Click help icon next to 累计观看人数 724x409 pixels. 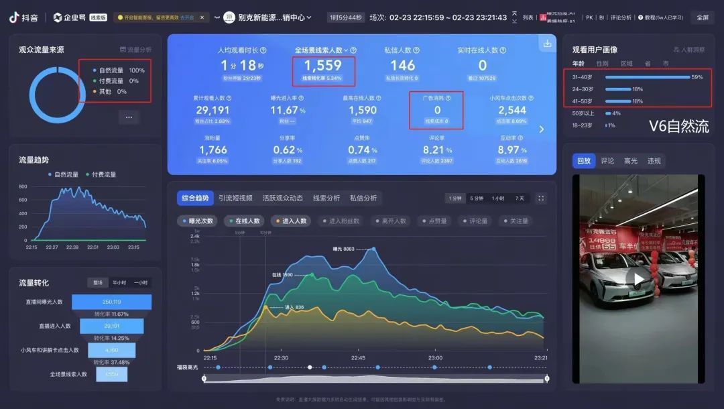[x=229, y=99]
